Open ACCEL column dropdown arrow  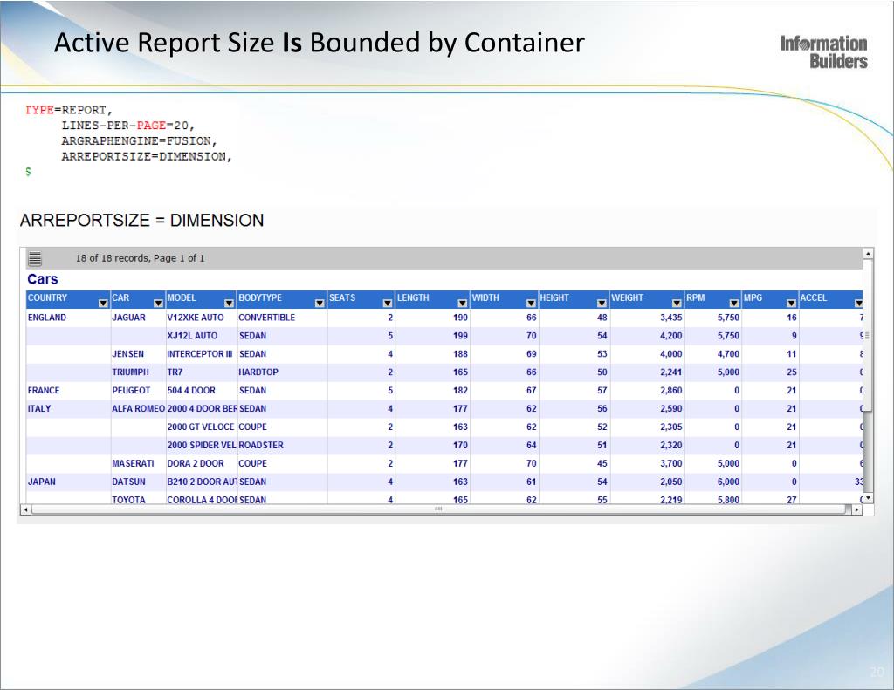coord(859,303)
